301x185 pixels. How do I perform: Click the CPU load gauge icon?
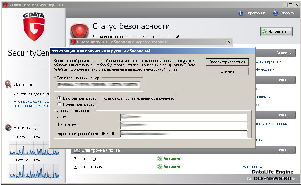(8, 127)
